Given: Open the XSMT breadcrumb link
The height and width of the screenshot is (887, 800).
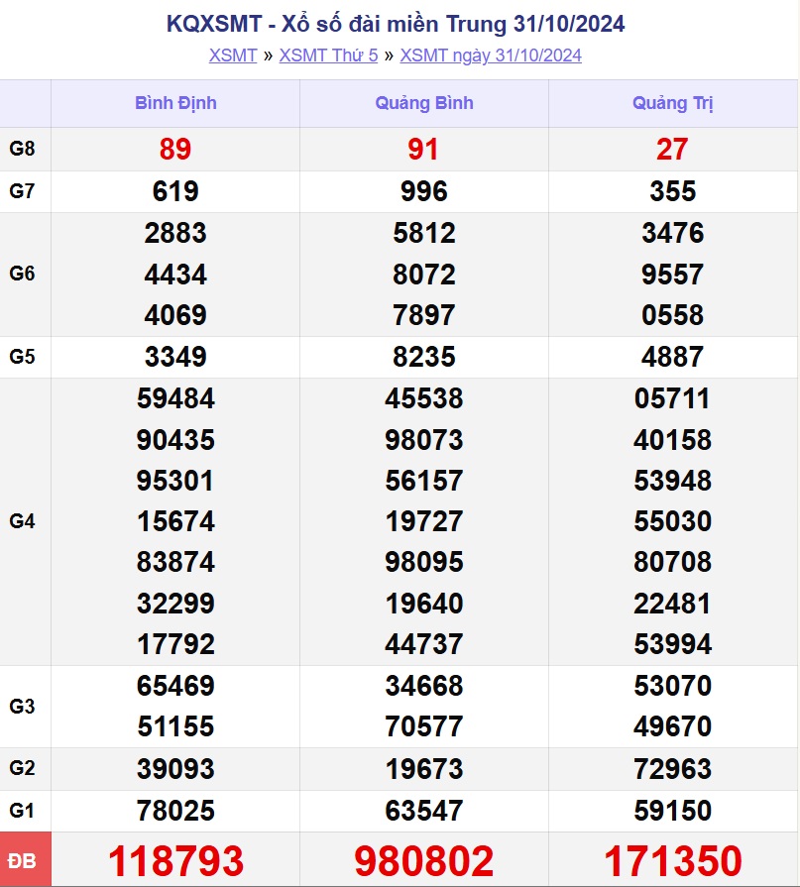Looking at the screenshot, I should coord(233,55).
